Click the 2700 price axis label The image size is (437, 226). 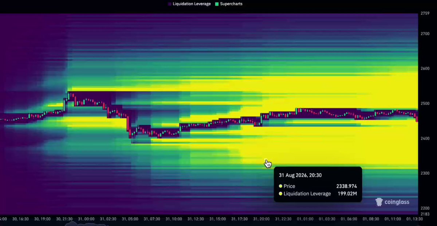click(x=425, y=34)
